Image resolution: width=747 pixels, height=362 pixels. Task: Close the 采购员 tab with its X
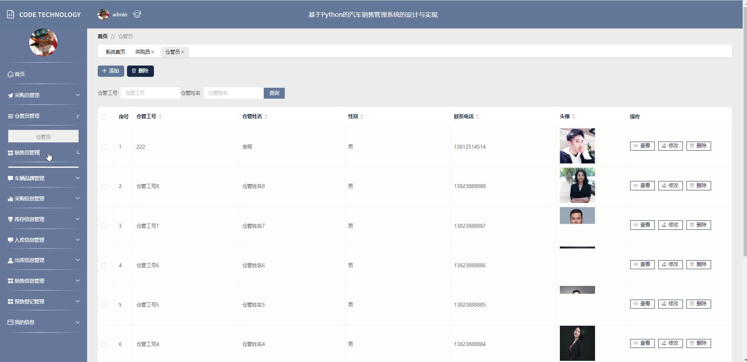click(x=153, y=52)
